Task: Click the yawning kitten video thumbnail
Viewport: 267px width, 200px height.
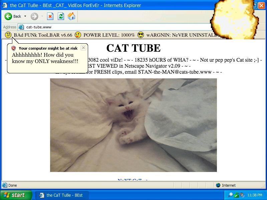Action: (x=133, y=125)
